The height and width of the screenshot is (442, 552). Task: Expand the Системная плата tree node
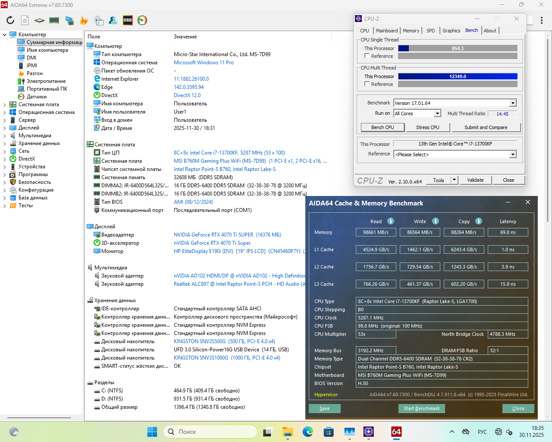pyautogui.click(x=5, y=104)
